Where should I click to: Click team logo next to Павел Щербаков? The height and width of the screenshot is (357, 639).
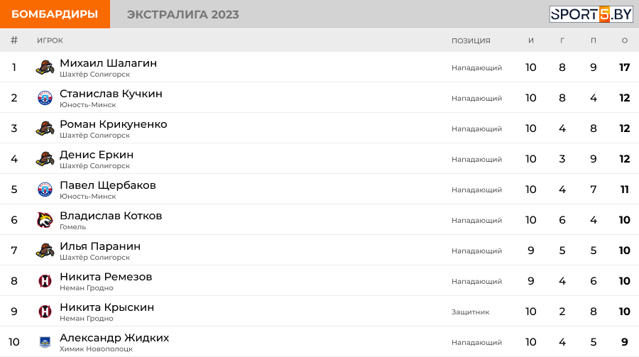(45, 190)
